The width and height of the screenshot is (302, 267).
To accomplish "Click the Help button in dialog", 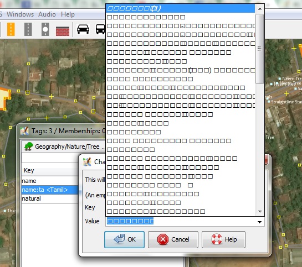I will coord(223,239).
